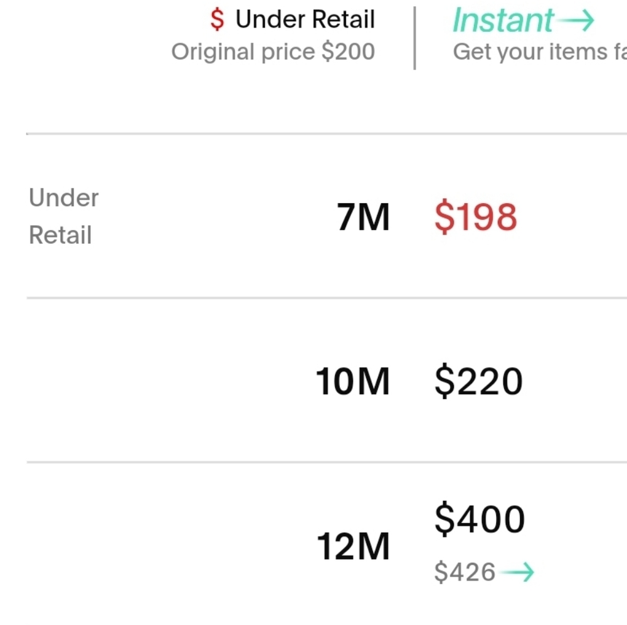The image size is (627, 625).
Task: Click the vertical divider before Instant
Action: tap(414, 38)
